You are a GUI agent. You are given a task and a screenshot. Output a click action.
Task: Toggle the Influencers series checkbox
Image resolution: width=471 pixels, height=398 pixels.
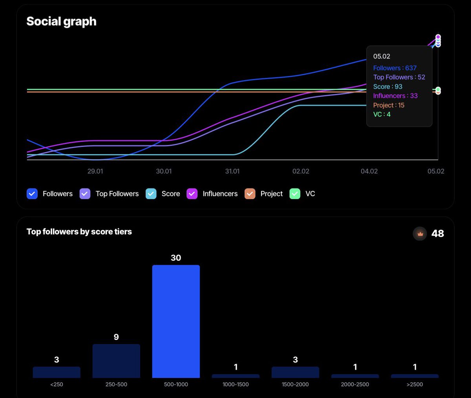click(x=192, y=194)
